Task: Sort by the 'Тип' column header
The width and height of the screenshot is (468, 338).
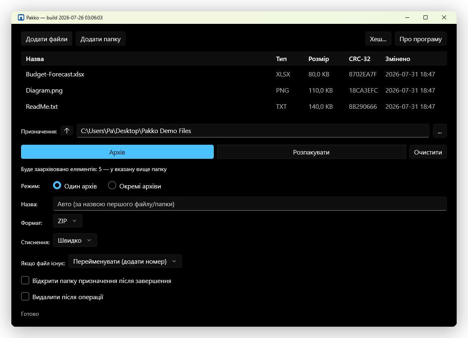Action: click(x=281, y=59)
